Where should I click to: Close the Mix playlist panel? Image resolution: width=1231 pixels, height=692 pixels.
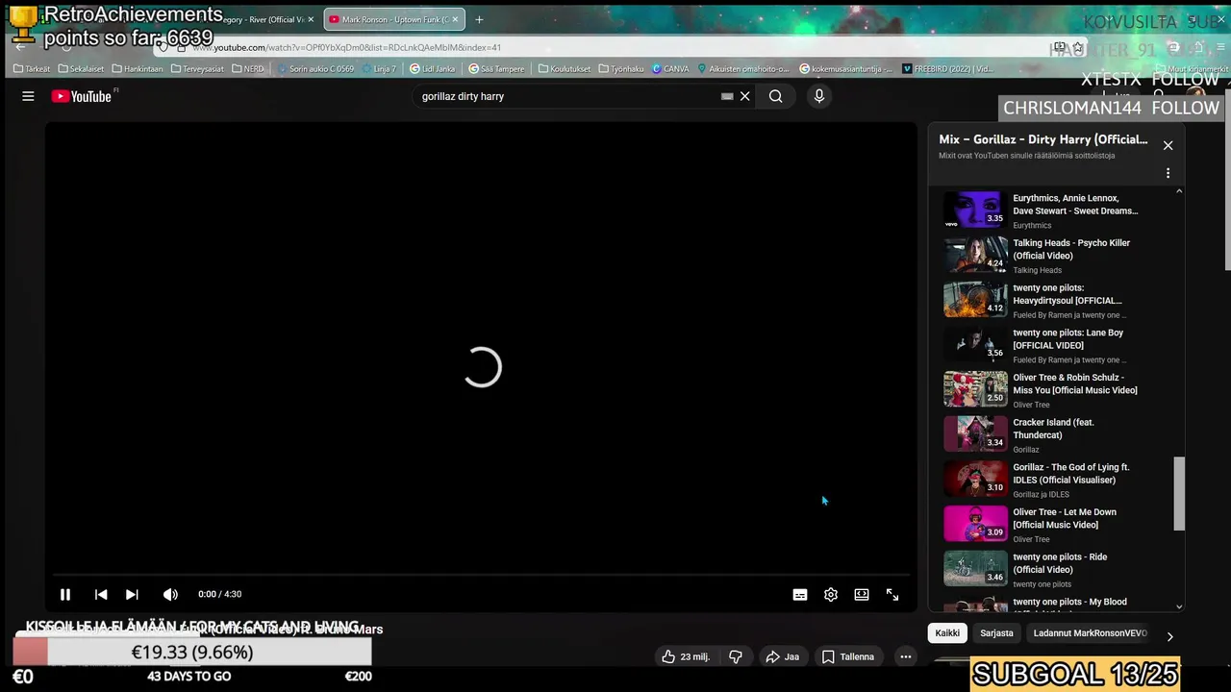tap(1168, 145)
